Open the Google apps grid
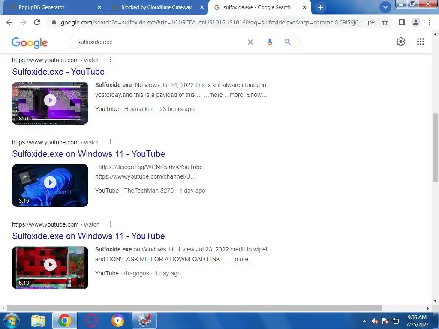This screenshot has height=329, width=439. (421, 42)
